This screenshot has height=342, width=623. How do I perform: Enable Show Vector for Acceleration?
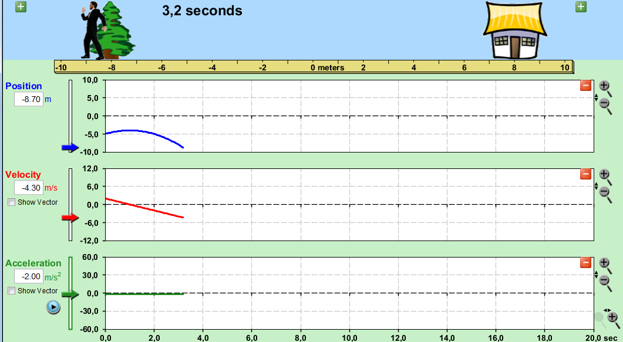coord(12,291)
